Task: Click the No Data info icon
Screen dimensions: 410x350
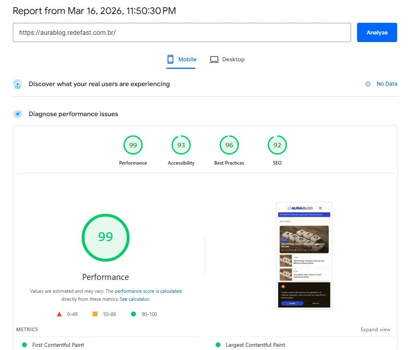Action: pyautogui.click(x=368, y=84)
